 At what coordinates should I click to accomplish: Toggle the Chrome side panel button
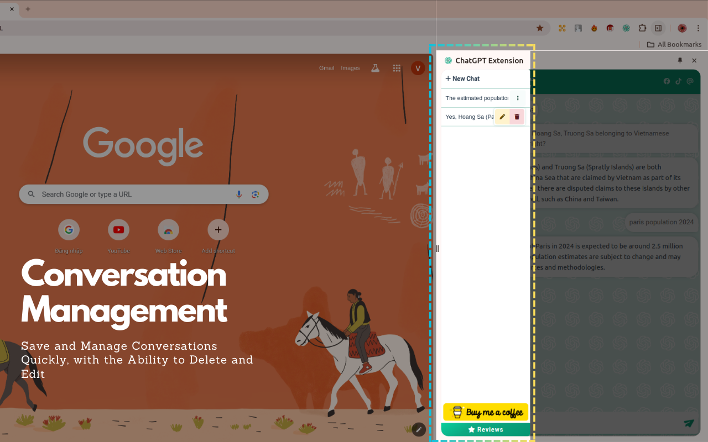pos(658,28)
